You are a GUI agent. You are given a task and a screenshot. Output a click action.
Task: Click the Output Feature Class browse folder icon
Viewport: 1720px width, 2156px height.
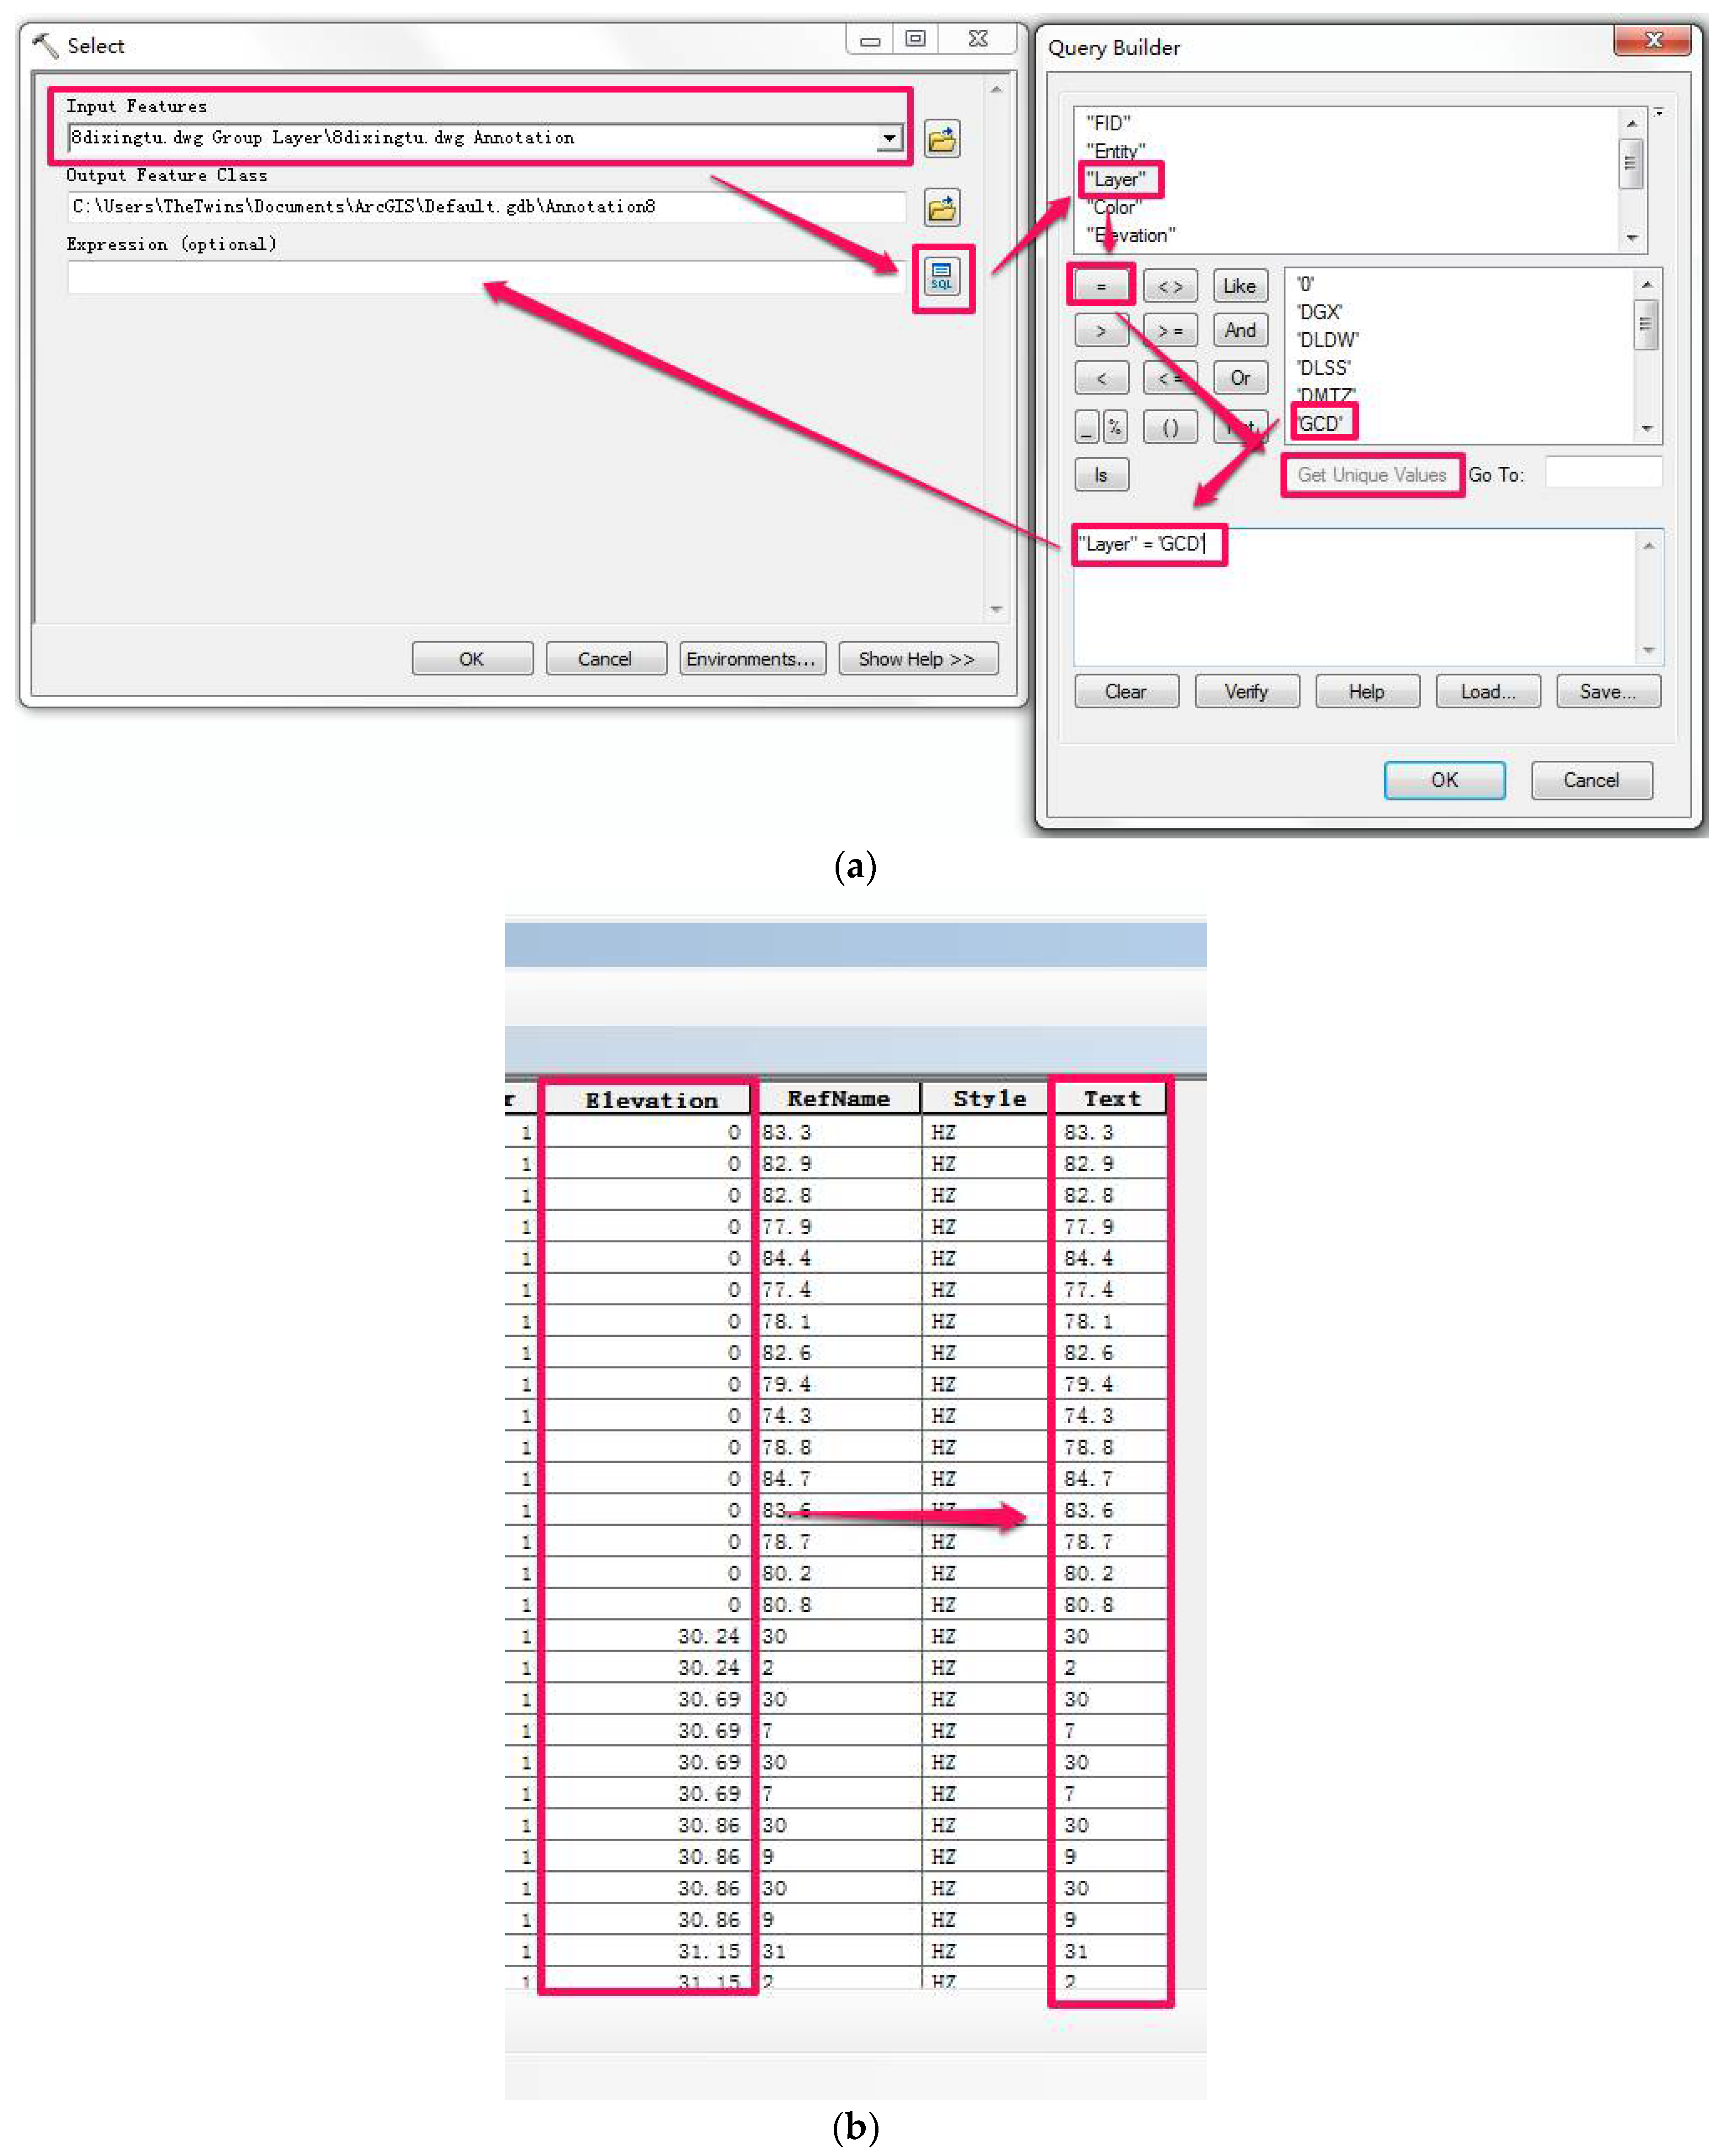coord(942,208)
